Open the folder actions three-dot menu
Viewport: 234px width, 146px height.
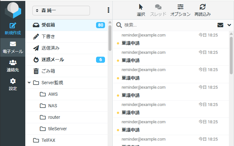tap(109, 10)
